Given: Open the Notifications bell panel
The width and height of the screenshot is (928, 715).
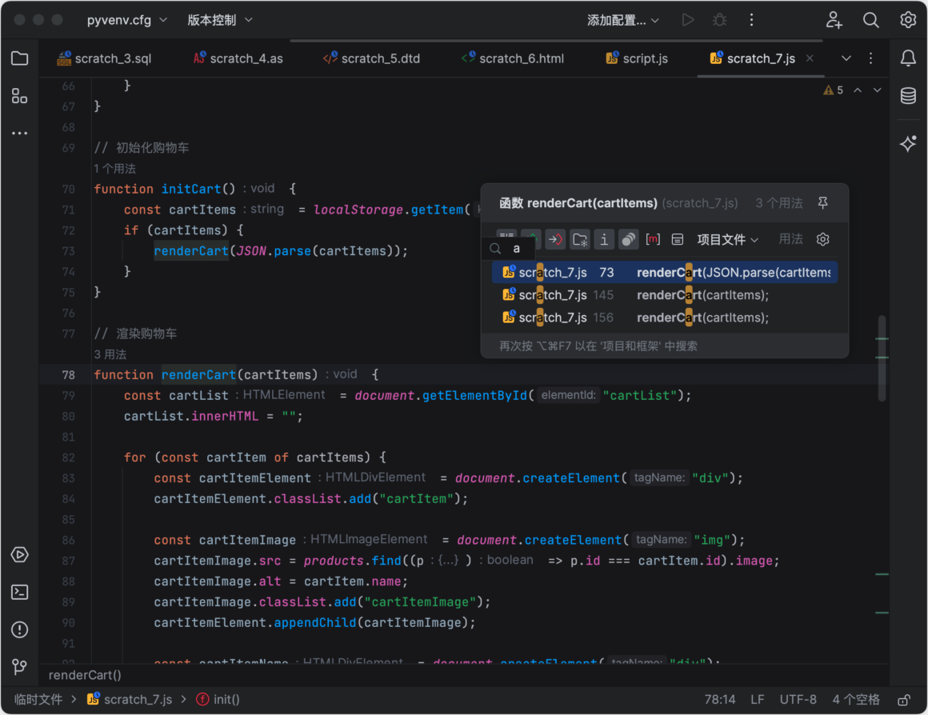Looking at the screenshot, I should [908, 58].
